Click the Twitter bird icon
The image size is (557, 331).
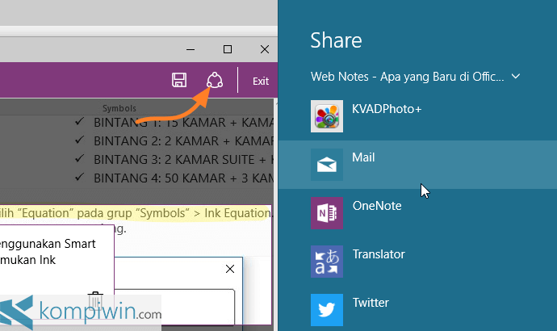(327, 310)
